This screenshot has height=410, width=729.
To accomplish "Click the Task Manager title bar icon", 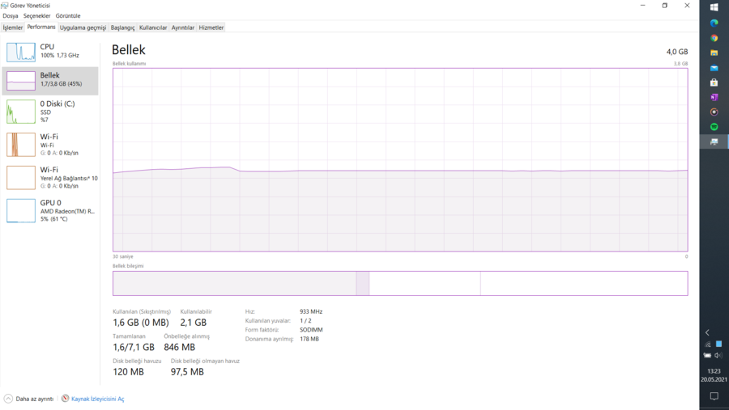I will point(5,5).
